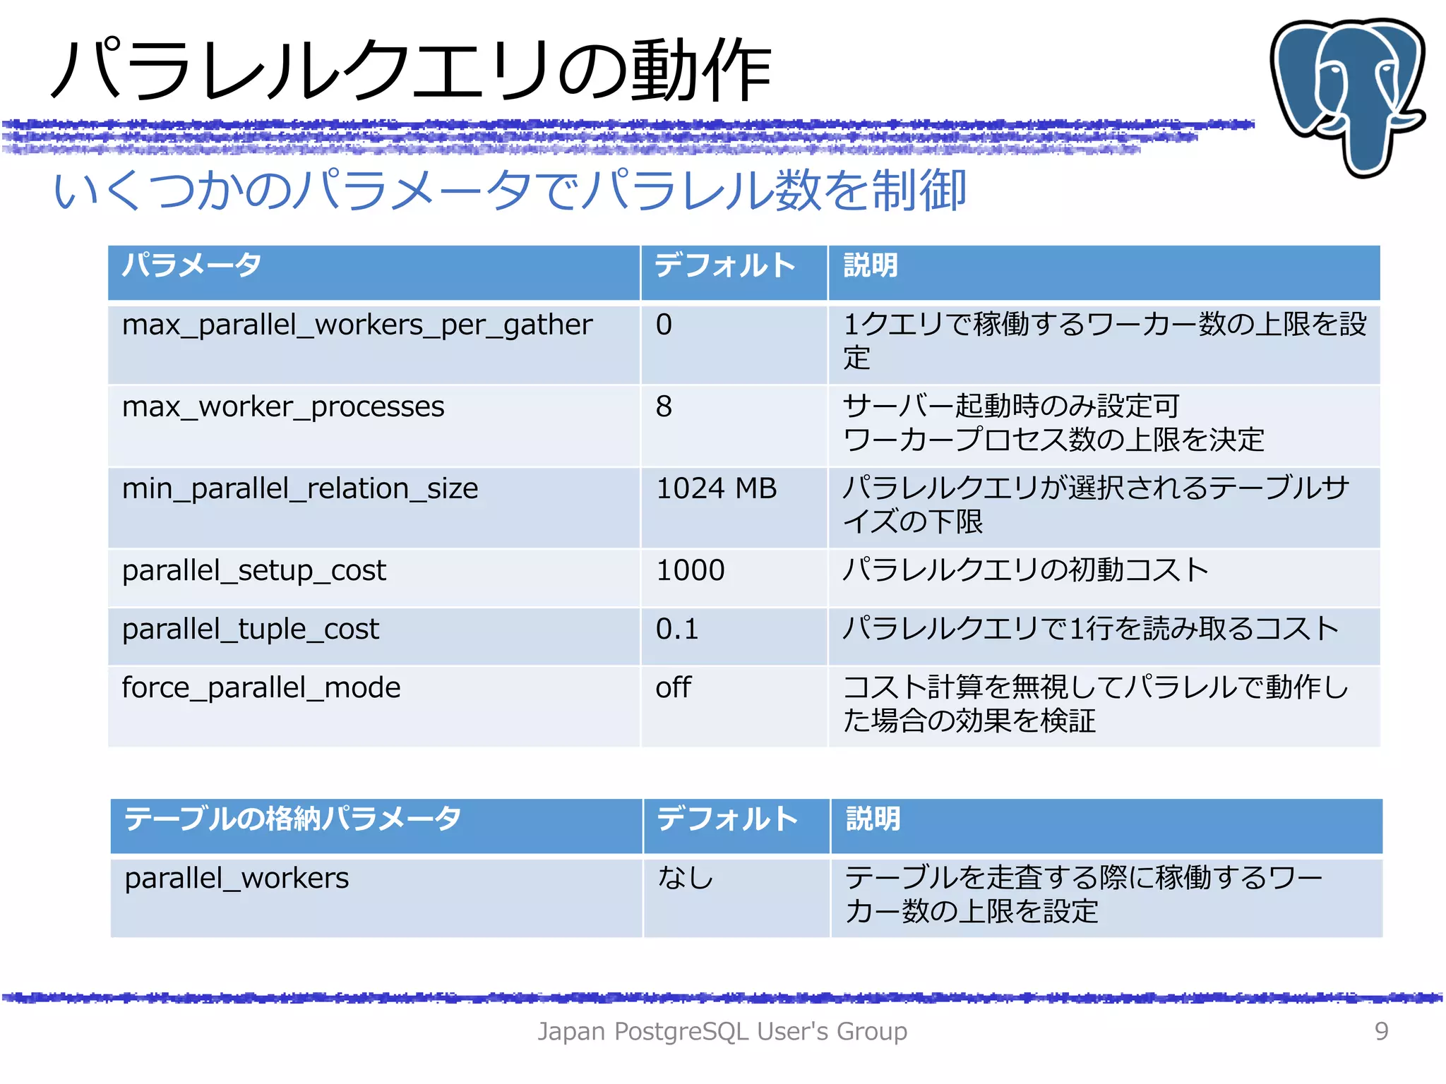1446x1084 pixels.
Task: Select max_worker_processes cell
Action: [374, 426]
